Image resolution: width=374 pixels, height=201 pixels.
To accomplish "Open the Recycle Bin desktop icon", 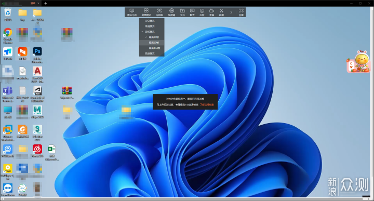I will 8,15.
